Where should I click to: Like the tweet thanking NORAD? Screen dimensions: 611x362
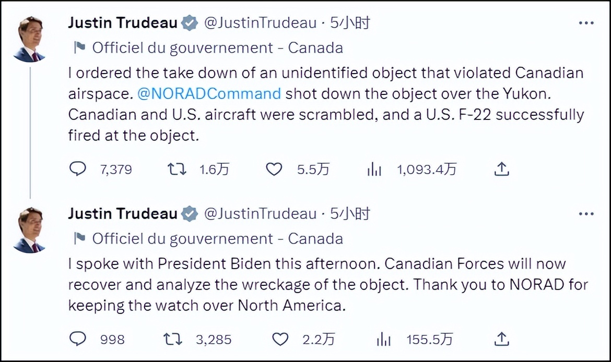(x=280, y=339)
